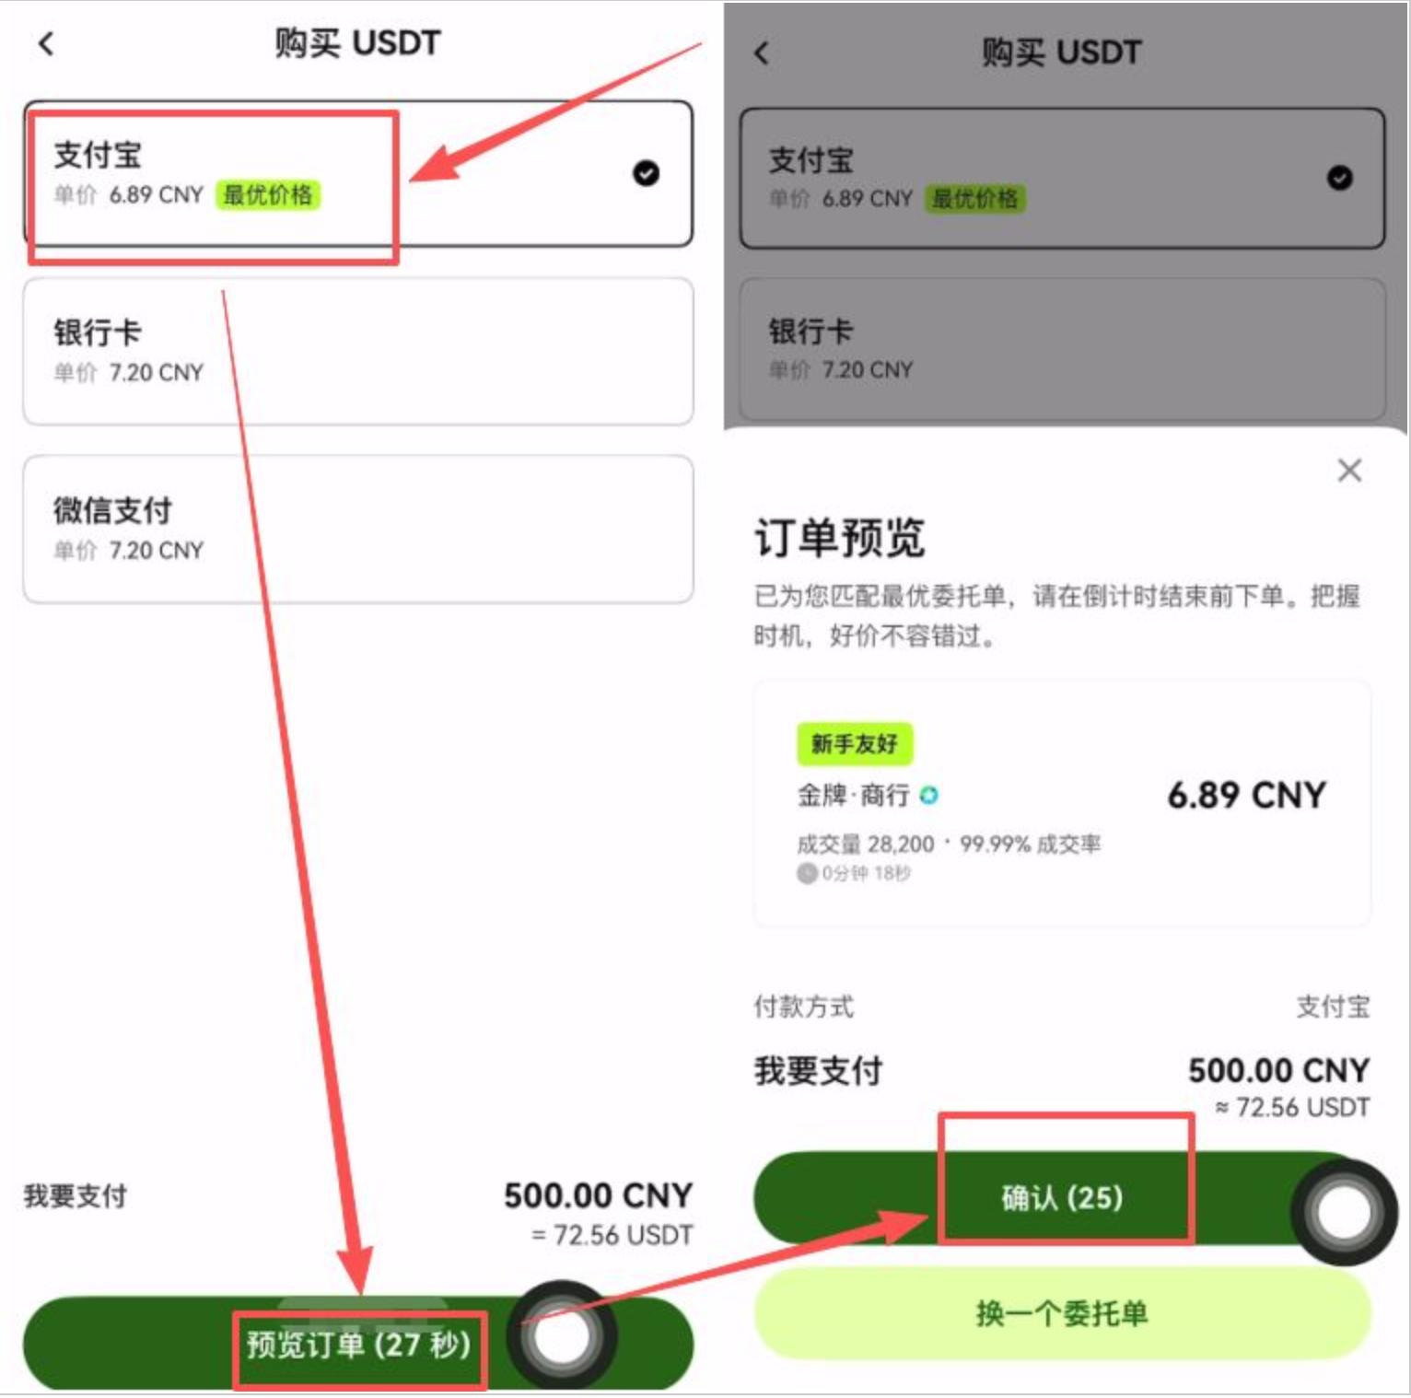Screen dimensions: 1411x1398
Task: Click the 最优价格 best price badge
Action: [267, 194]
